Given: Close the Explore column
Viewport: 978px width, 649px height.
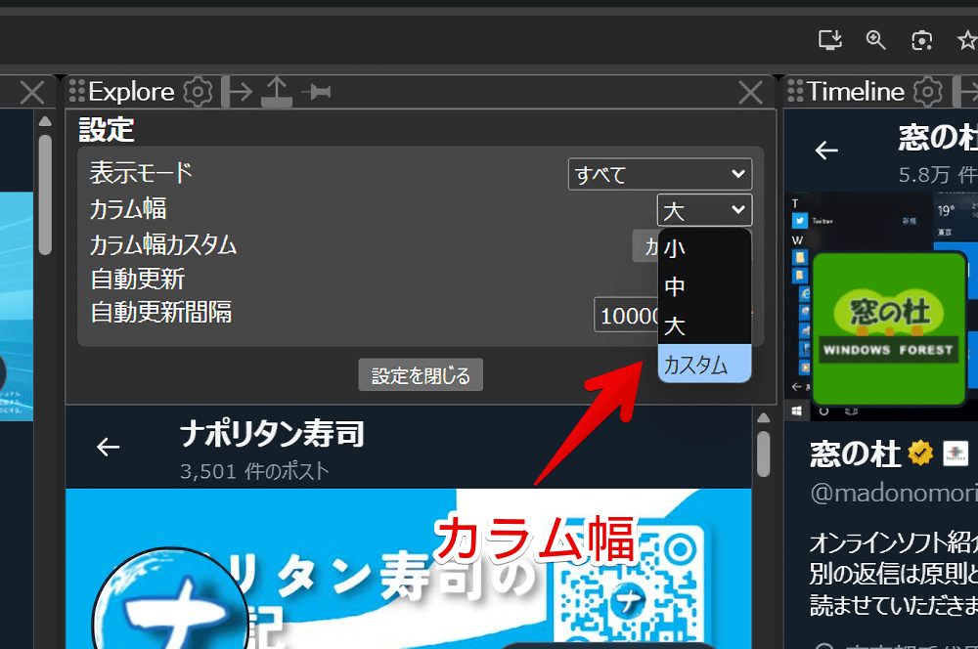Looking at the screenshot, I should [750, 92].
